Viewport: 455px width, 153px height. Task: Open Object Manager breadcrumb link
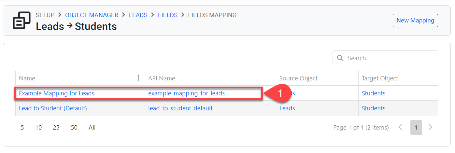click(x=92, y=15)
